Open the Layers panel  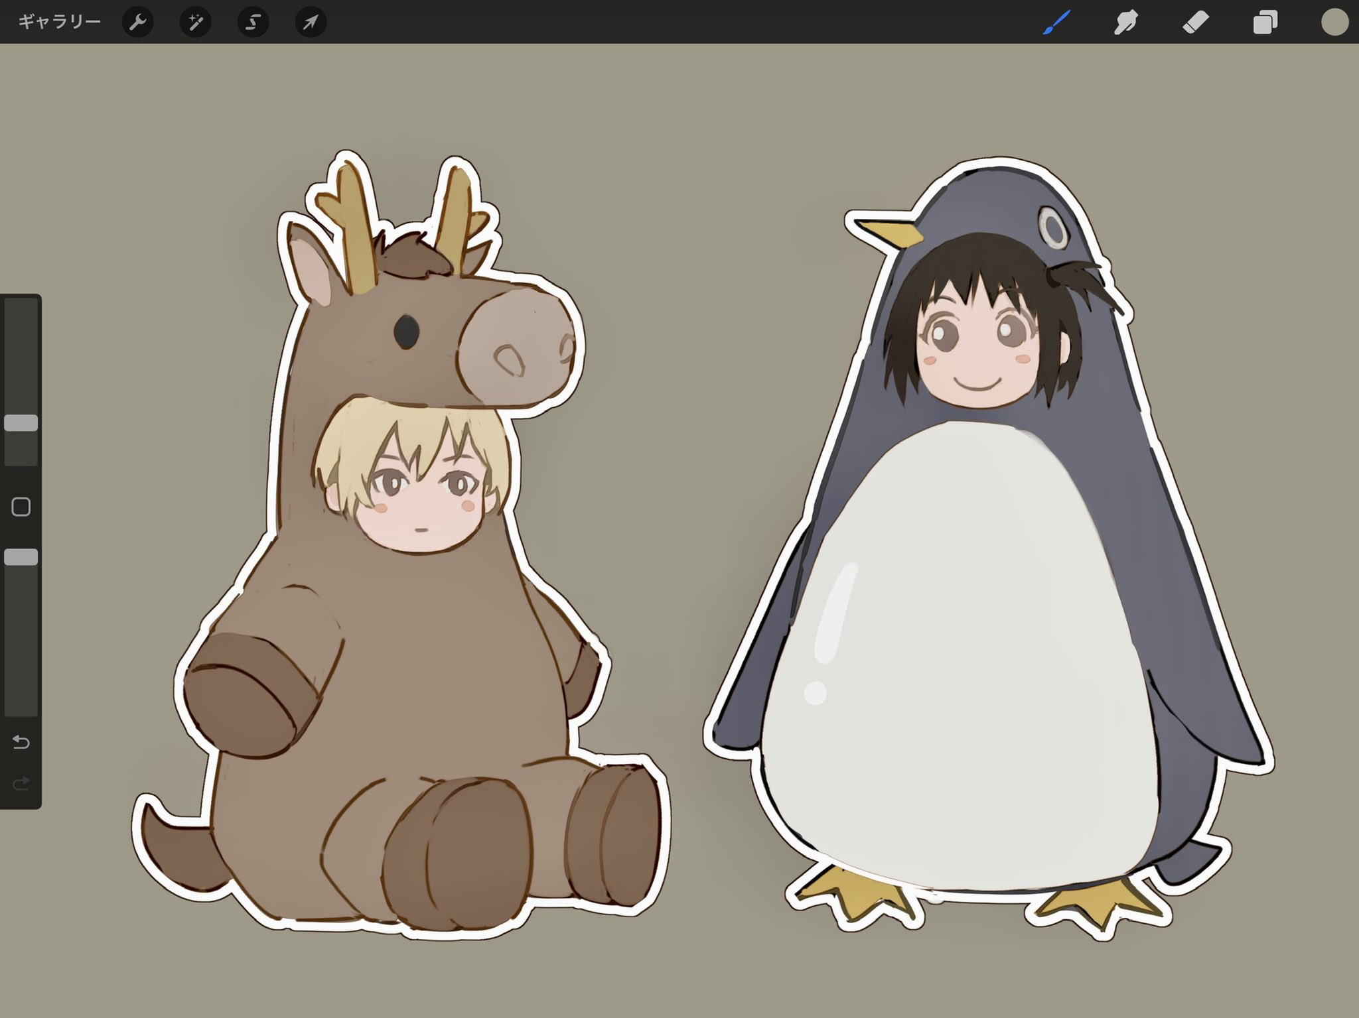1265,23
